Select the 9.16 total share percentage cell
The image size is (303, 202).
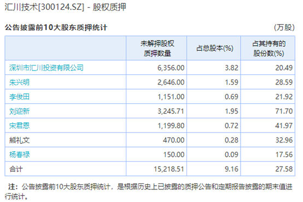coord(214,169)
